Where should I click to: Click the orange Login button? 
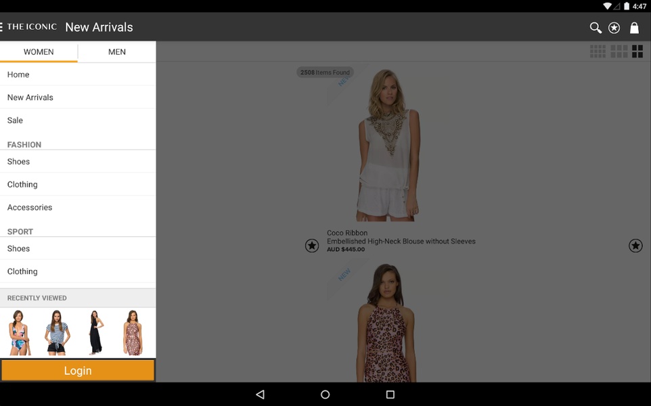[78, 370]
